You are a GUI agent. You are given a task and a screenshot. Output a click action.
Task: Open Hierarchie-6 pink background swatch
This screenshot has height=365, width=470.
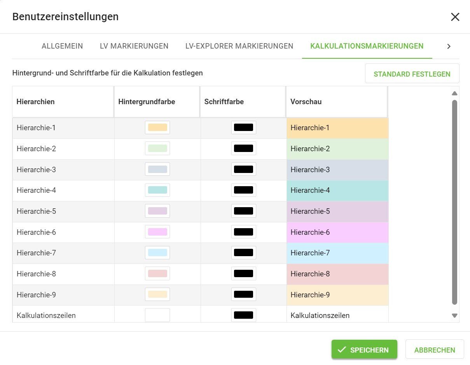[x=157, y=232]
